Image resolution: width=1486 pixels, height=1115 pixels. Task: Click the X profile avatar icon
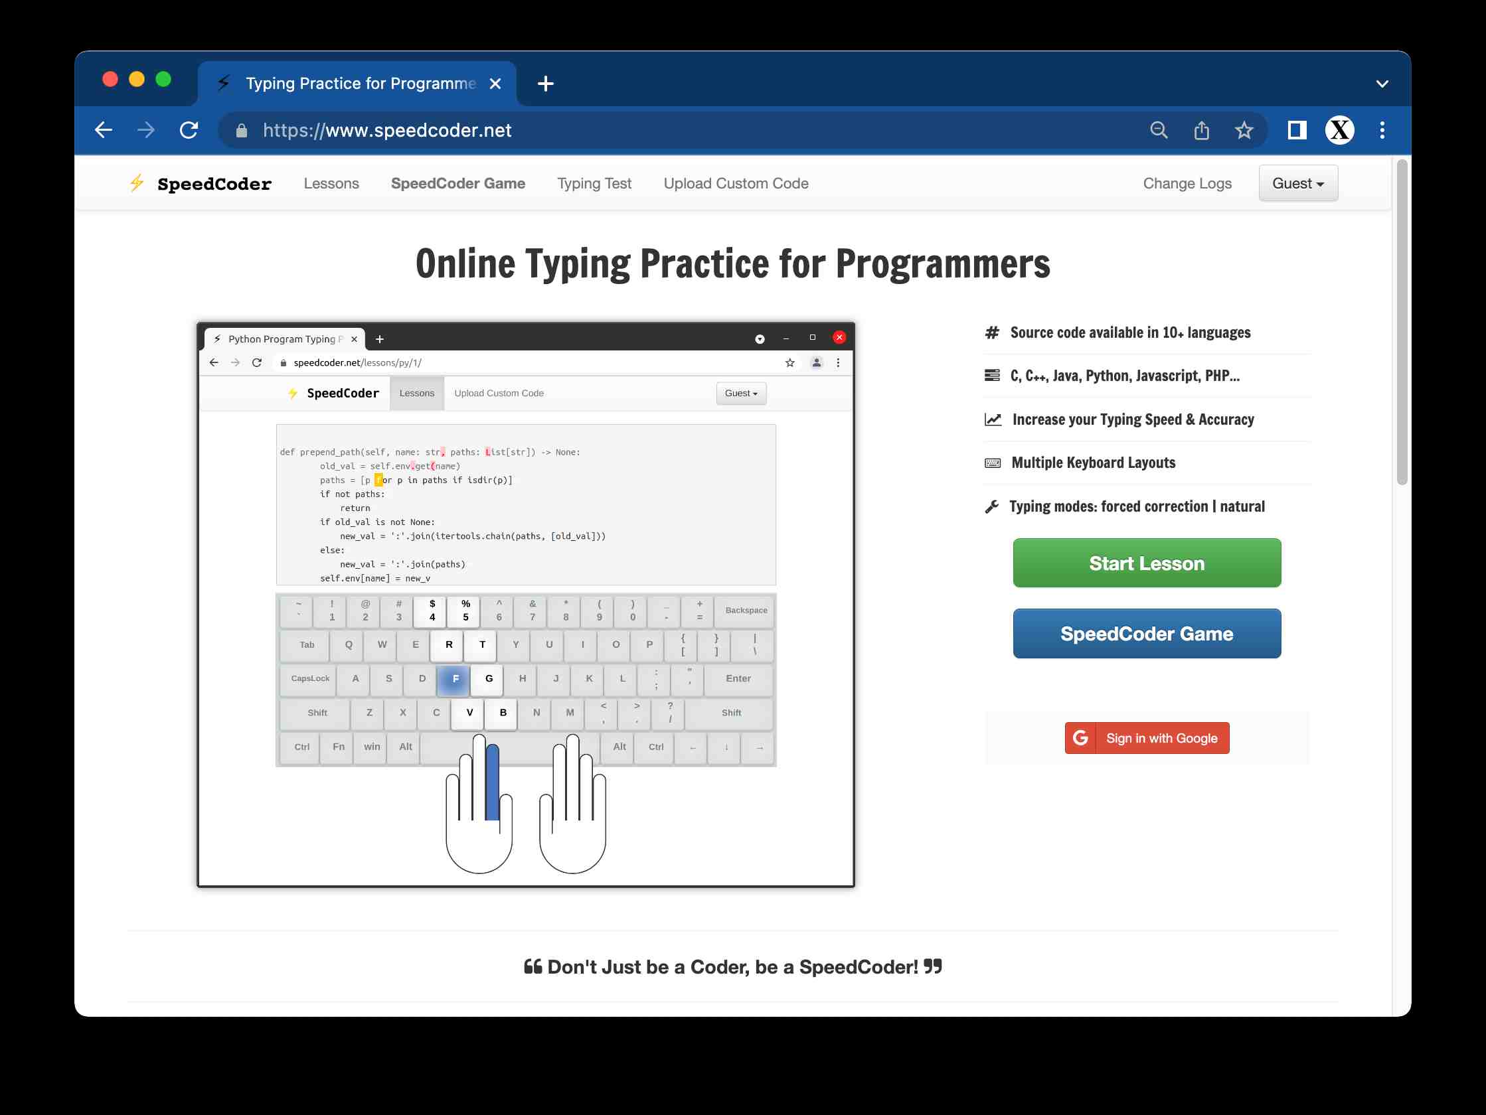pos(1339,129)
